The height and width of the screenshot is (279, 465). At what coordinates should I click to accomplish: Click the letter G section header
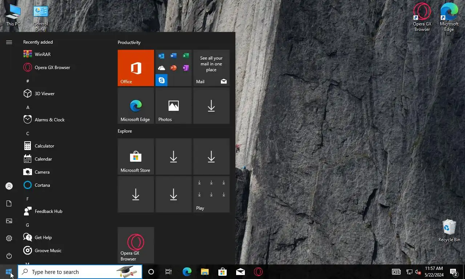pos(28,225)
